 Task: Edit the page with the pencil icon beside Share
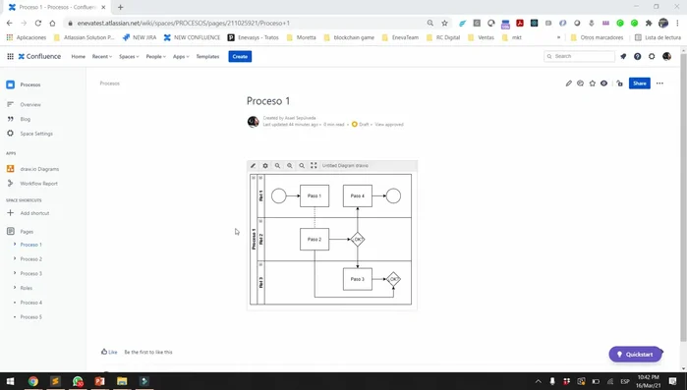[x=569, y=84]
